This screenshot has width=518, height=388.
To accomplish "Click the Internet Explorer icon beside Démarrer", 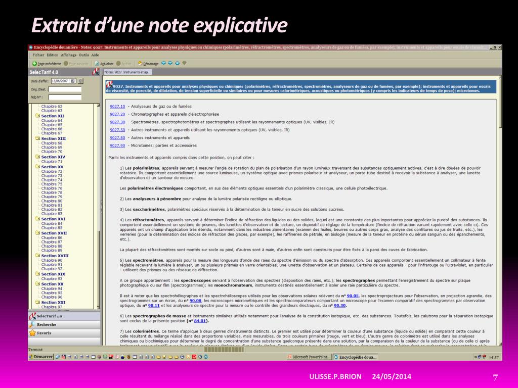I will [58, 357].
